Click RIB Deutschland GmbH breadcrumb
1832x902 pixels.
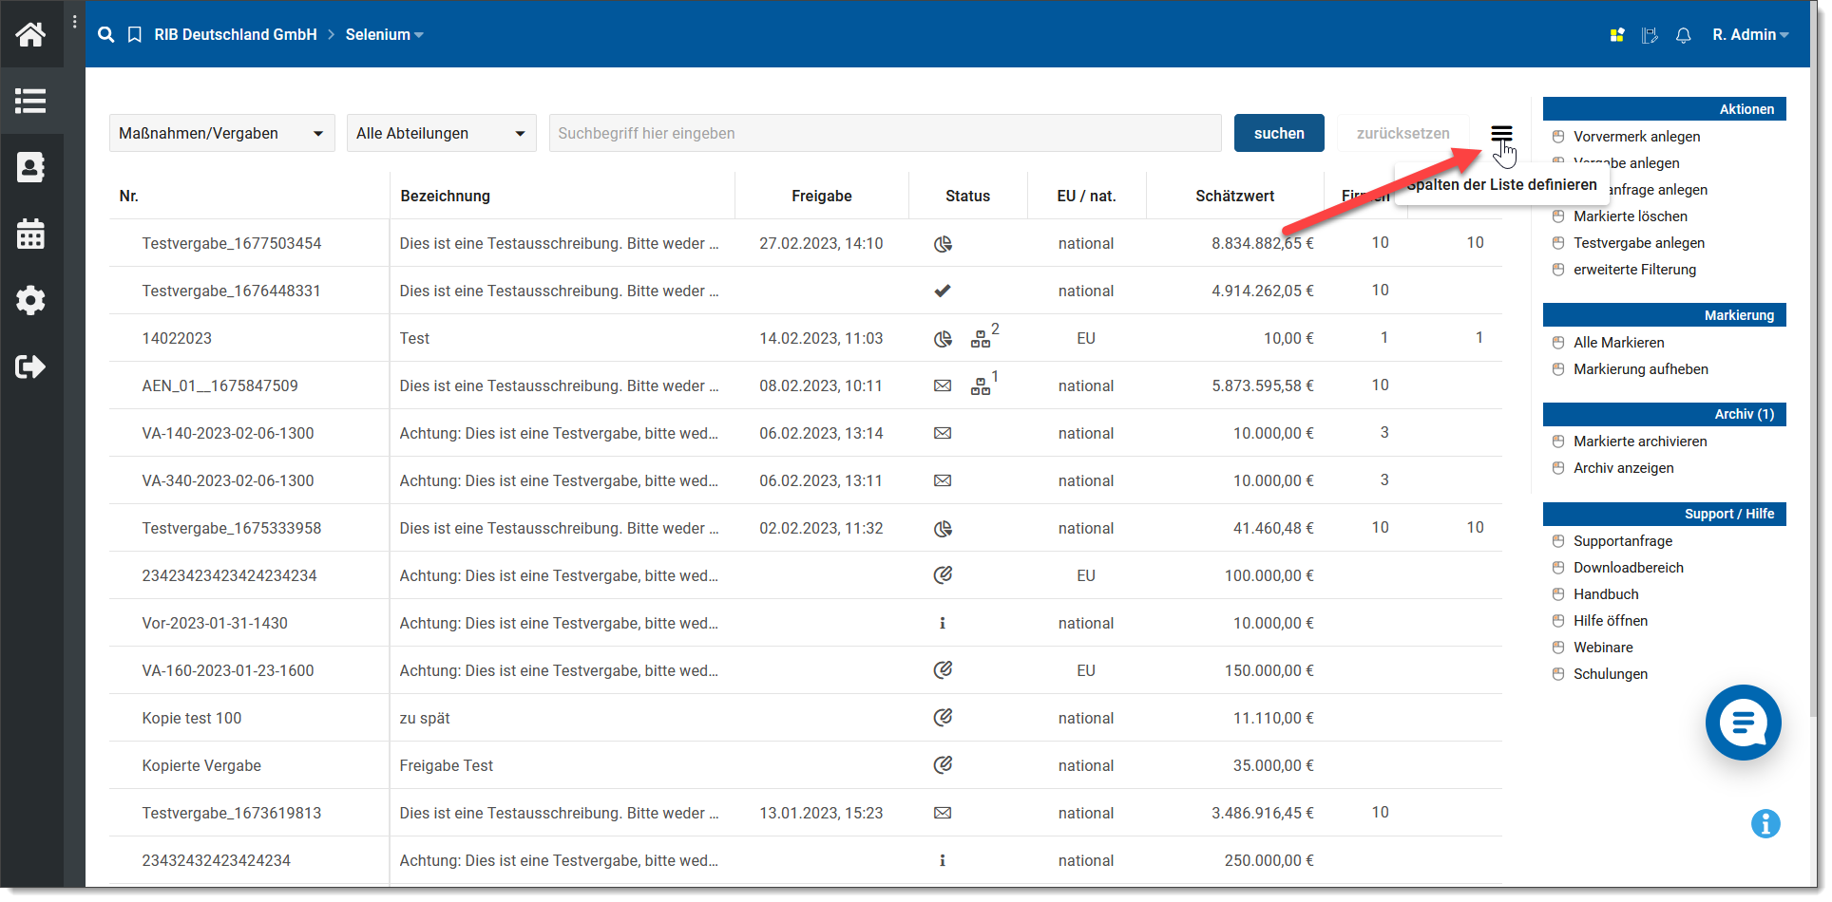coord(236,34)
